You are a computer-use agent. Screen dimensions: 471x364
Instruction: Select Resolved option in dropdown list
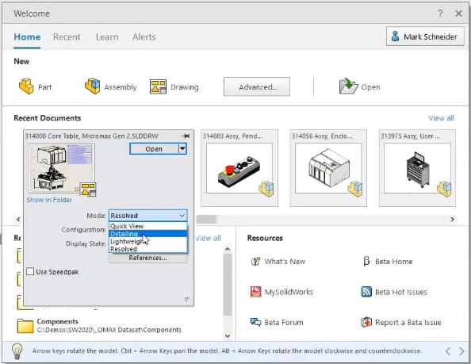(x=147, y=249)
